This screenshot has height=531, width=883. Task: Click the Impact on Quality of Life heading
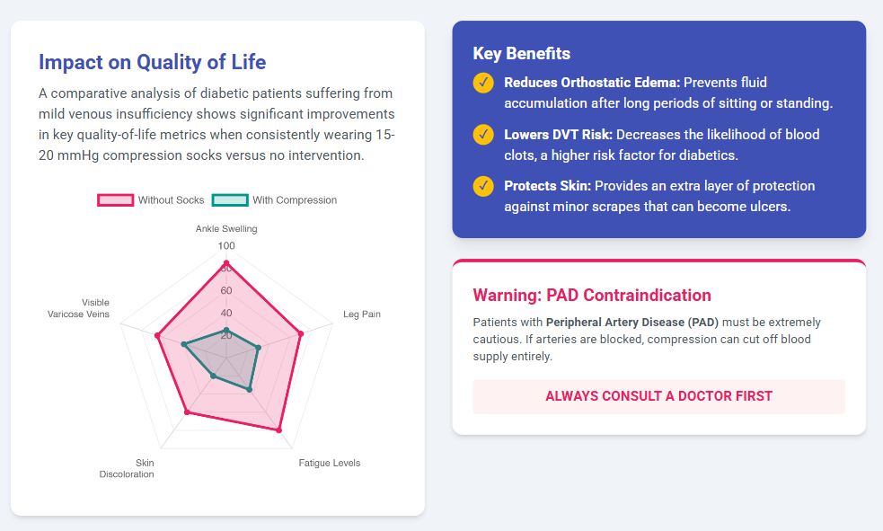click(152, 62)
